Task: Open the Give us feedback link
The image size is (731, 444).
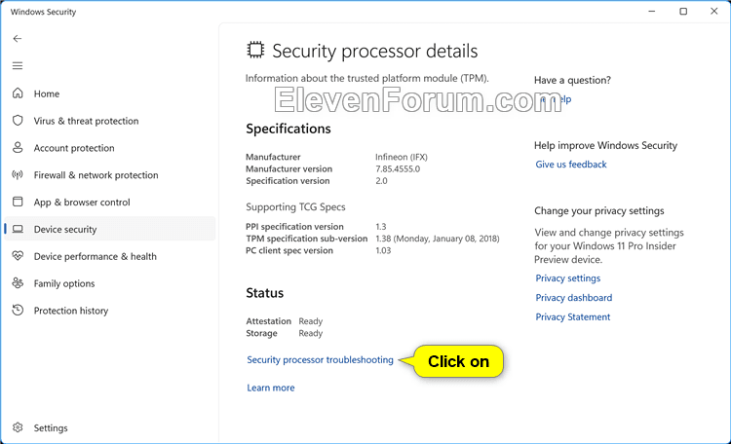Action: point(570,164)
